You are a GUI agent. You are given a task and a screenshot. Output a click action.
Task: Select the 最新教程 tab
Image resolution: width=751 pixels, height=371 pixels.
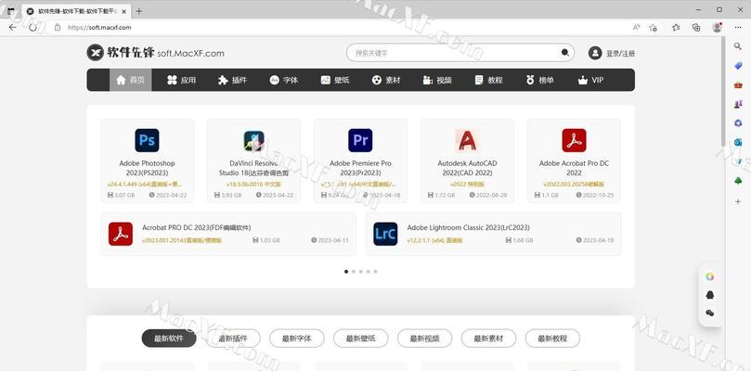click(x=552, y=339)
